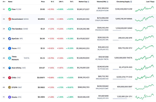Screen dimensions: 156x102
Task: Open the Decentraland name link
Action: [17, 19]
